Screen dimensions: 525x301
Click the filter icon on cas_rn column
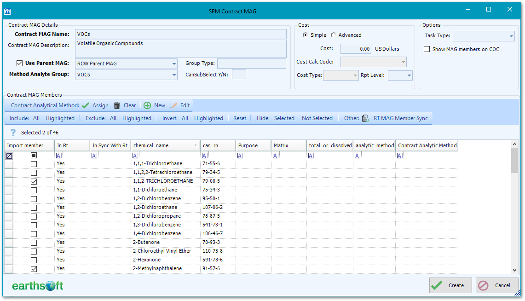[x=205, y=155]
